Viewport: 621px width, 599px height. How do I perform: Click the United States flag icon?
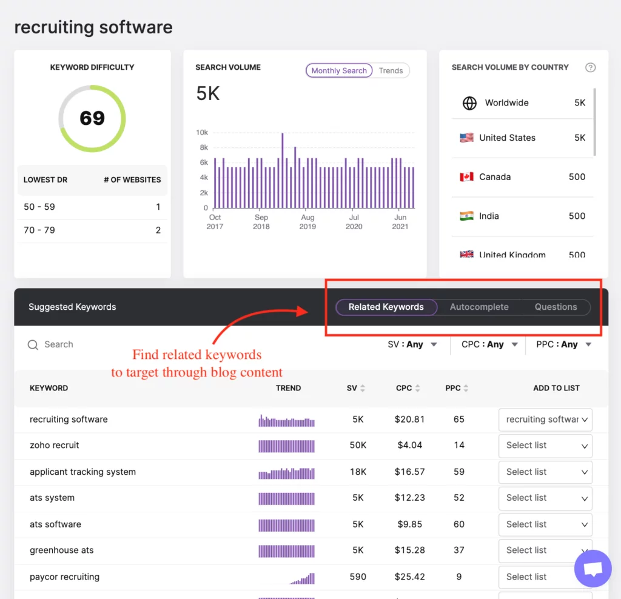pos(466,137)
